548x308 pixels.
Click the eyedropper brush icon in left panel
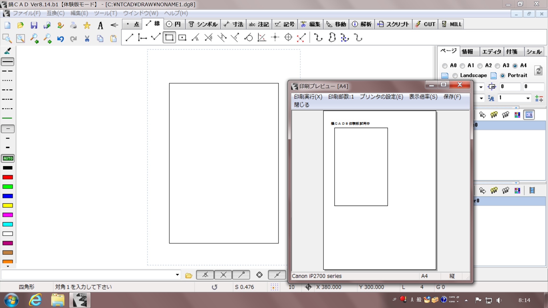[x=8, y=51]
